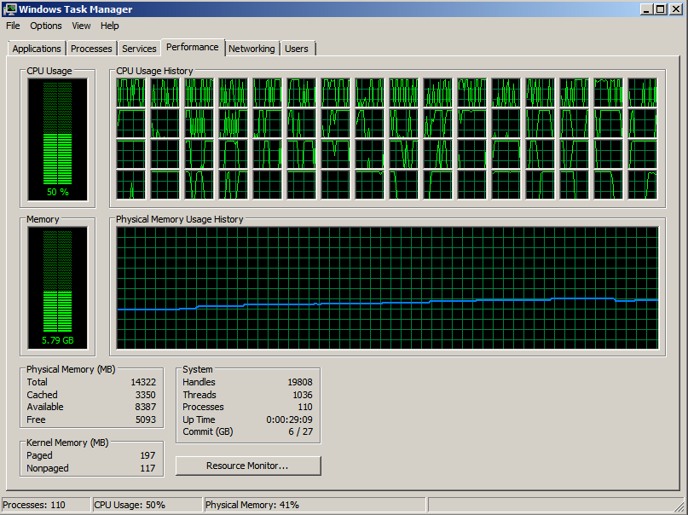This screenshot has width=688, height=515.
Task: Show the Users tab
Action: click(x=297, y=49)
